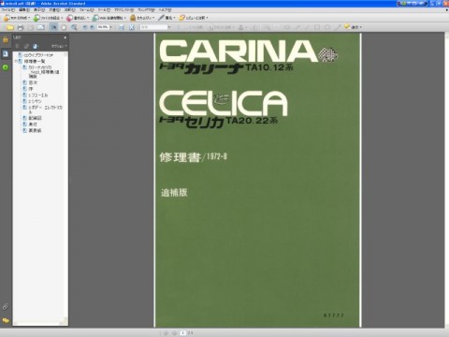Open the Bookmarks panel icon in sidebar
The image size is (449, 337).
tap(6, 53)
